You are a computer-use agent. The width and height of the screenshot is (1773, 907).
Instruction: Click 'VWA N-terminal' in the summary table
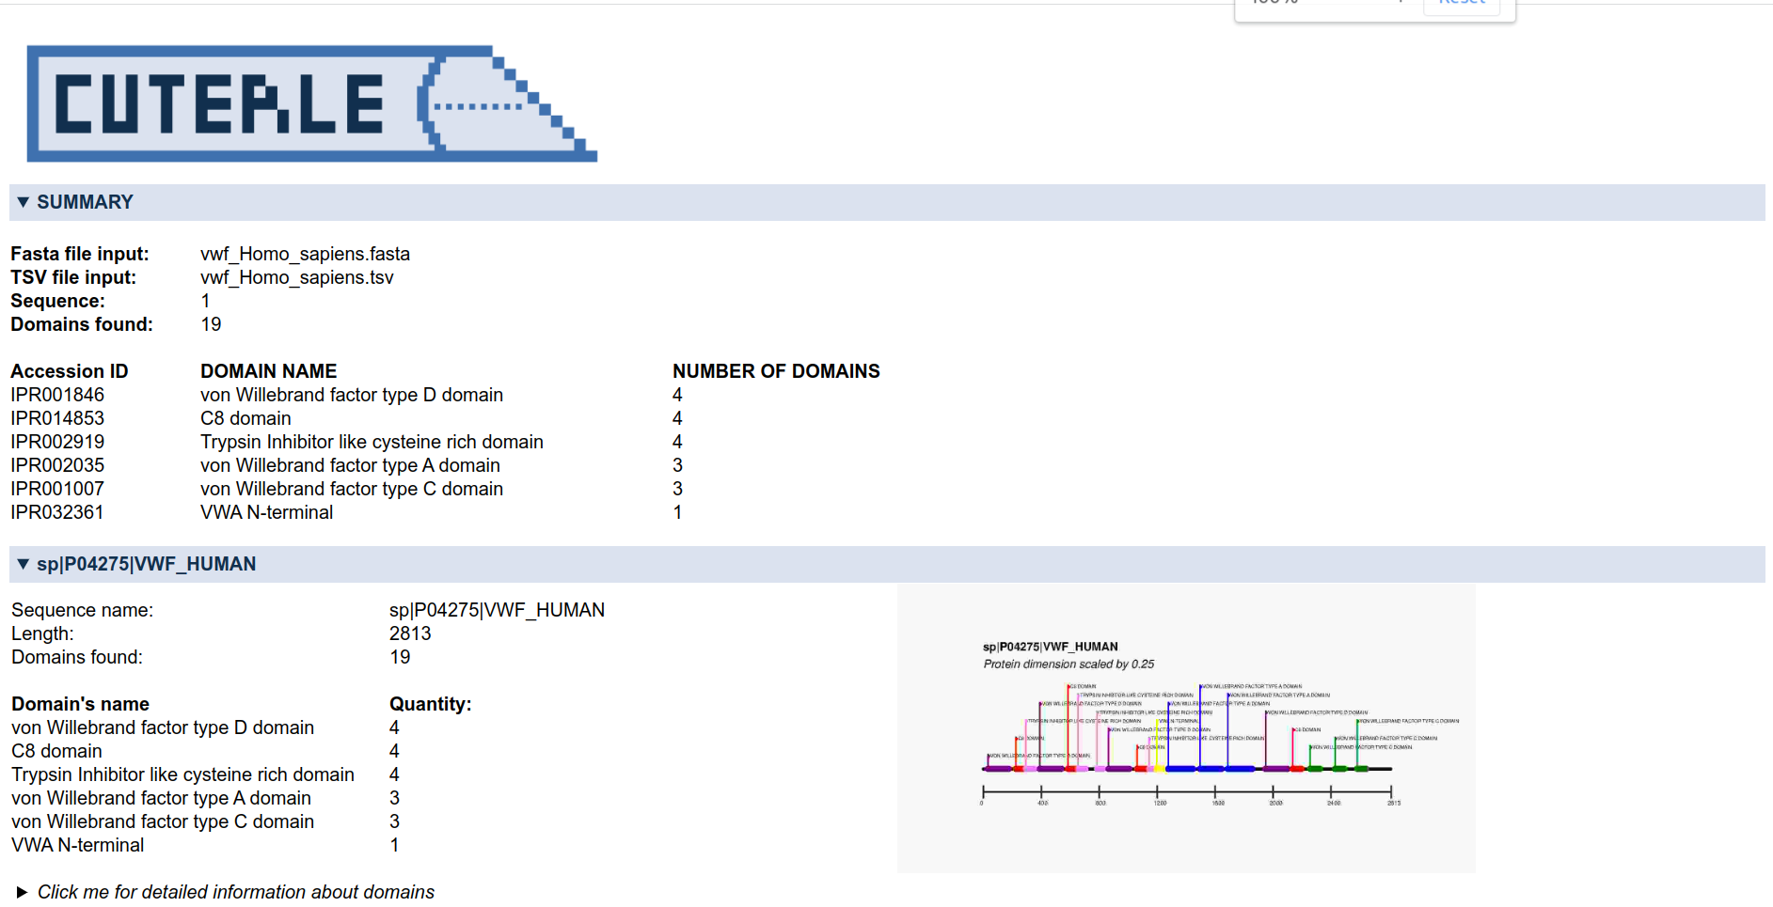pyautogui.click(x=266, y=512)
